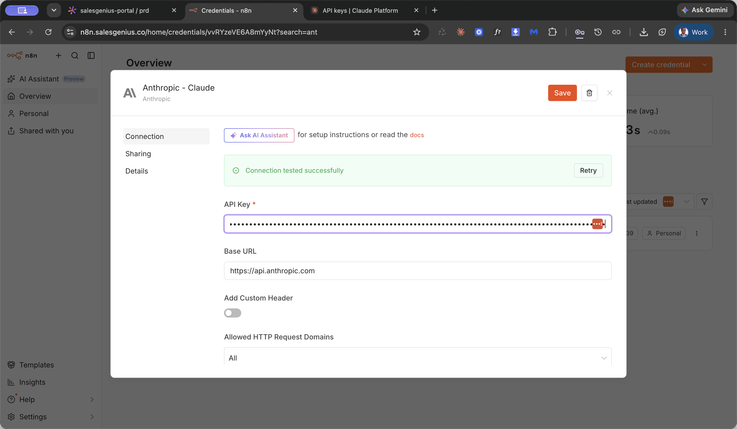Click the password manager icon in API Key field
The height and width of the screenshot is (429, 737).
tap(597, 224)
